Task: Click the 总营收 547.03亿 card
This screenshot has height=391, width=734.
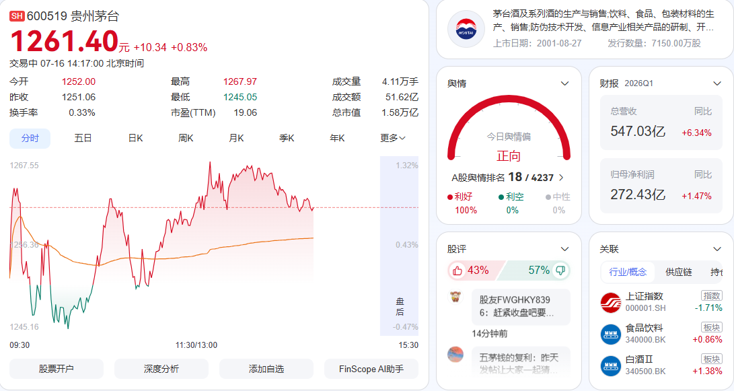Action: tap(661, 123)
